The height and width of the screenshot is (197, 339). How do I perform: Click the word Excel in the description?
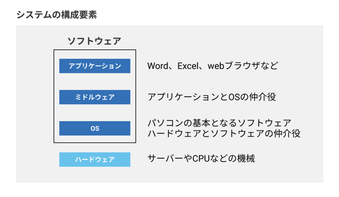coord(188,66)
